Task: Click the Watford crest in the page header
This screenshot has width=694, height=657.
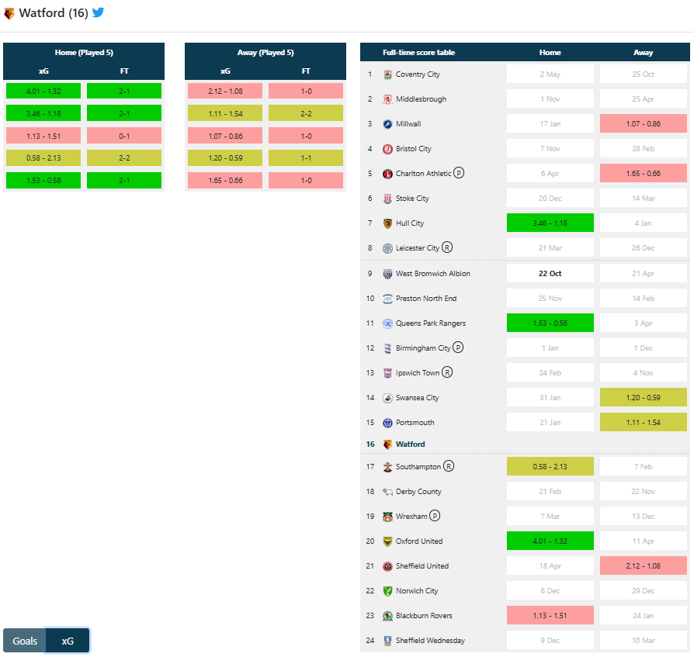Action: (x=9, y=14)
